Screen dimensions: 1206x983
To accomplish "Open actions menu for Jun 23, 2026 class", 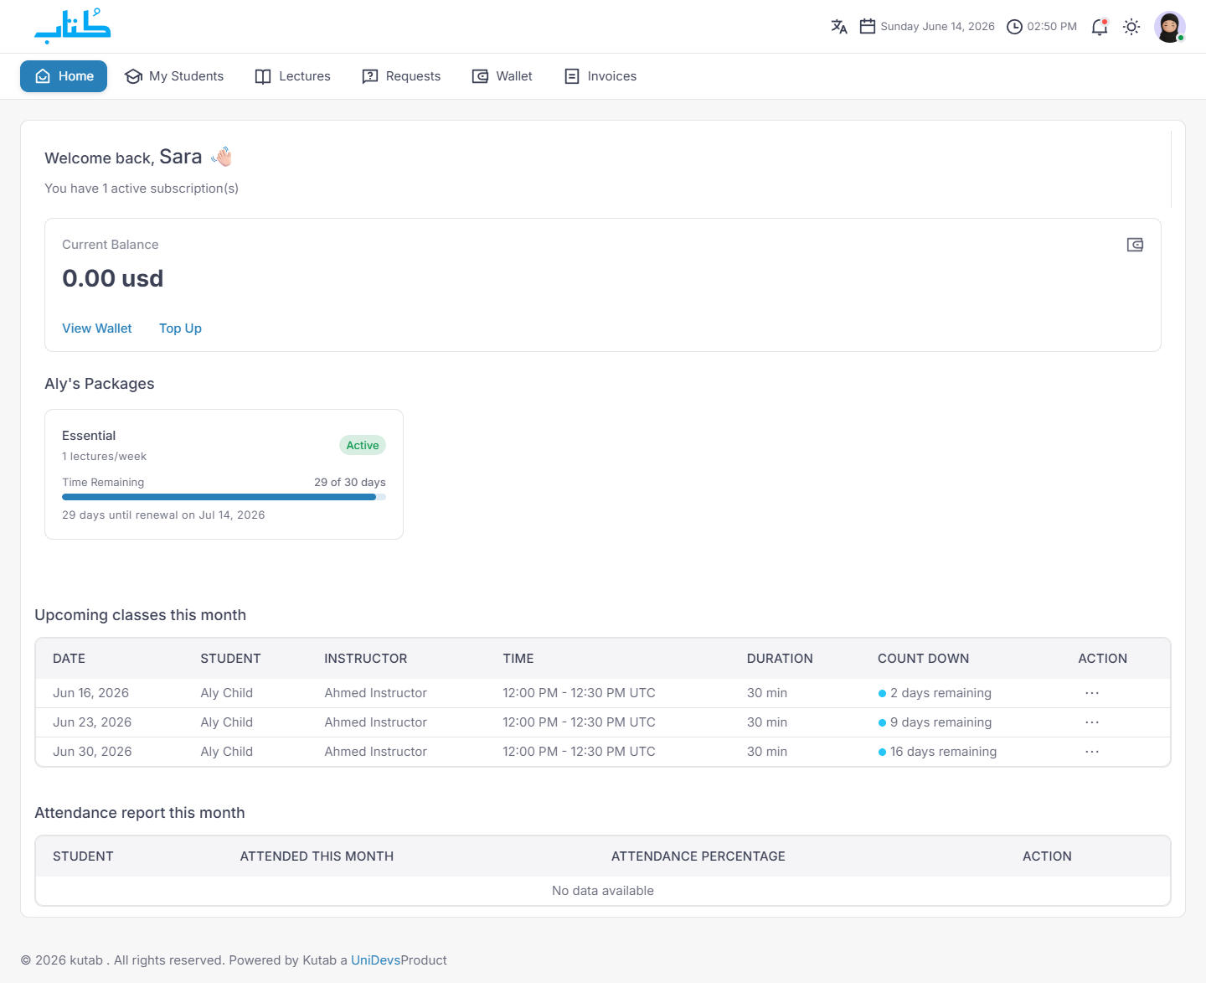I will (x=1092, y=722).
